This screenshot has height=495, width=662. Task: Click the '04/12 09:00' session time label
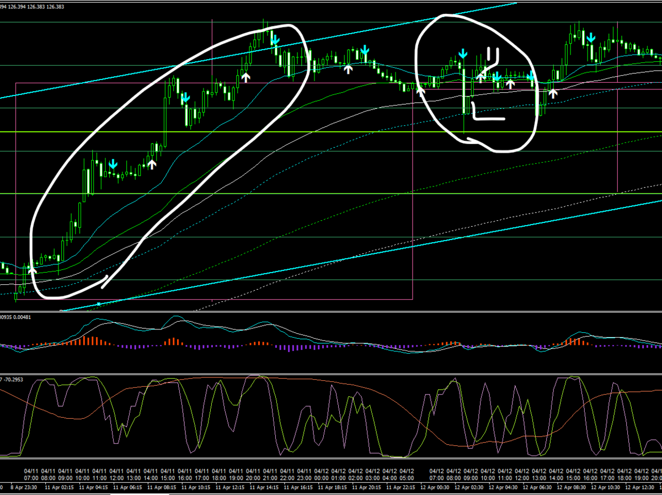coord(471,473)
